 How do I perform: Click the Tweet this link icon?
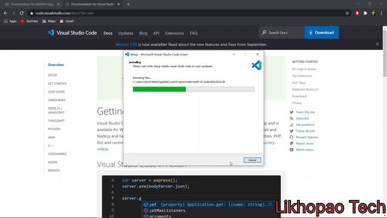tap(291, 112)
